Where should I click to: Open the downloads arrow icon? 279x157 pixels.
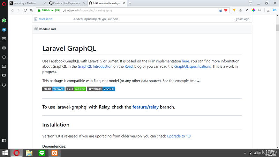[x=268, y=10]
